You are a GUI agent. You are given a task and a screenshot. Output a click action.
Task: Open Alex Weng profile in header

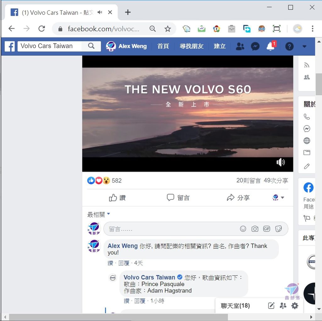point(126,46)
